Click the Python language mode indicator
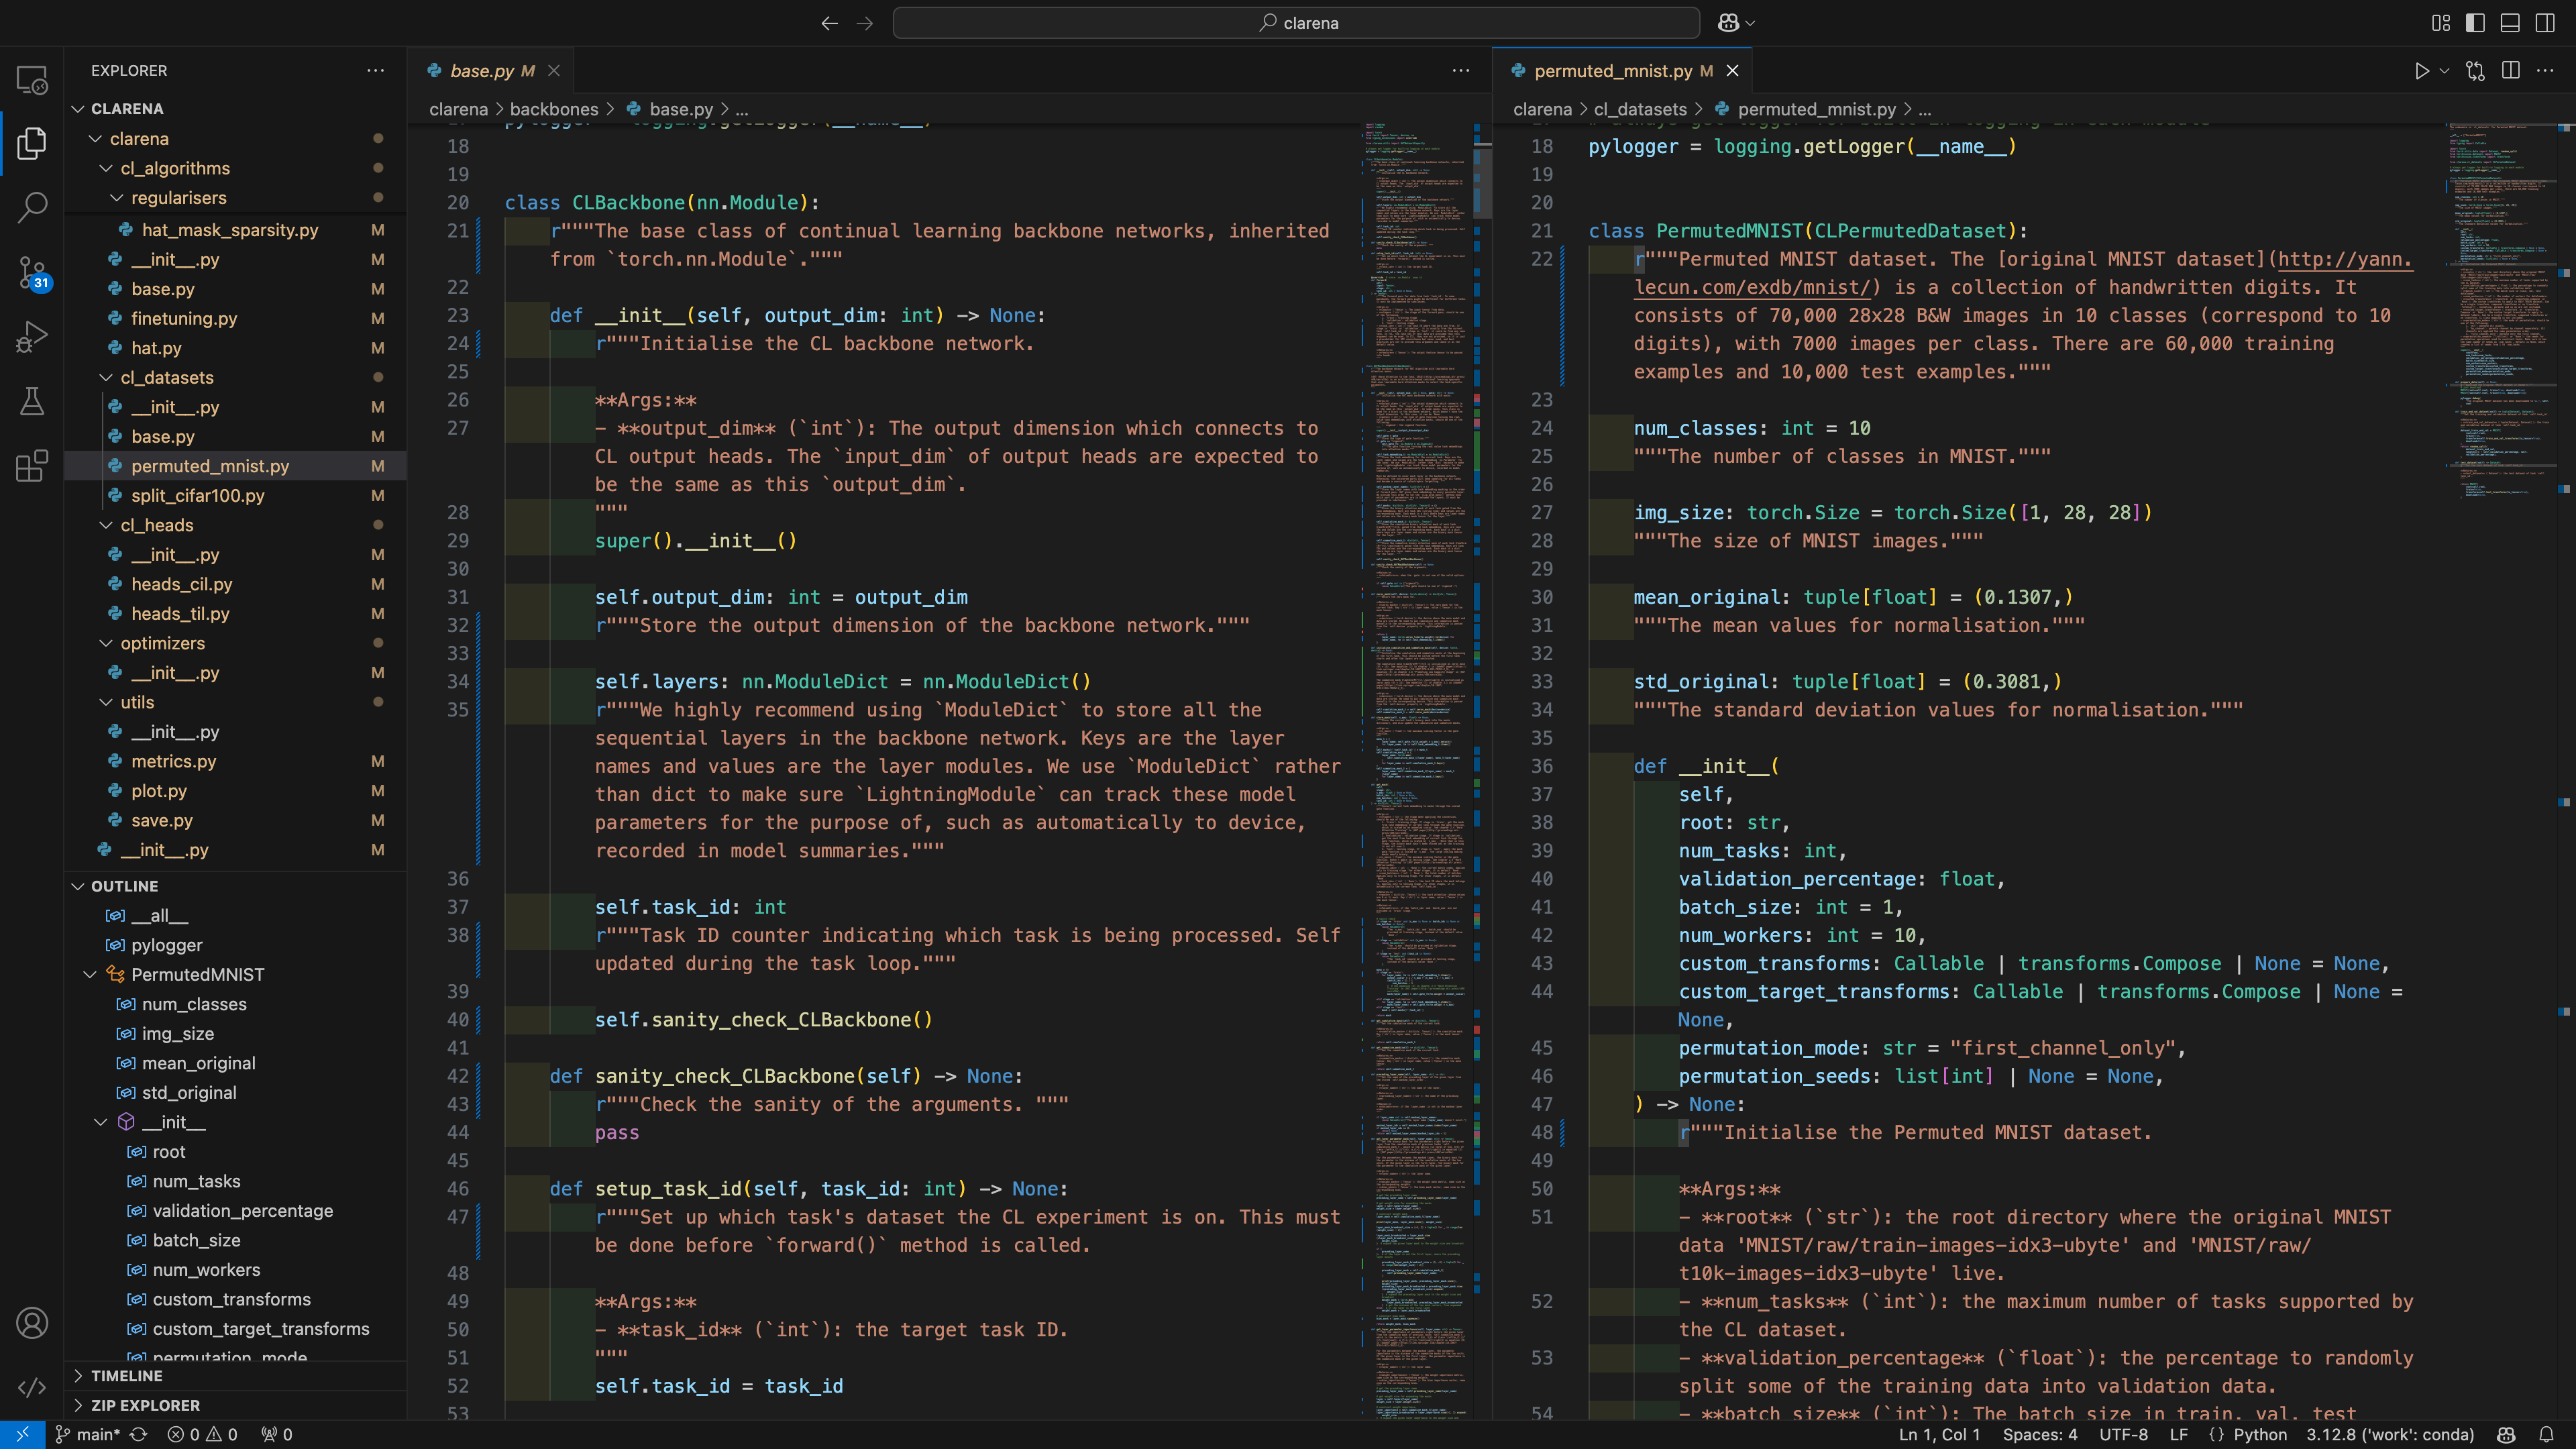 (2260, 1434)
